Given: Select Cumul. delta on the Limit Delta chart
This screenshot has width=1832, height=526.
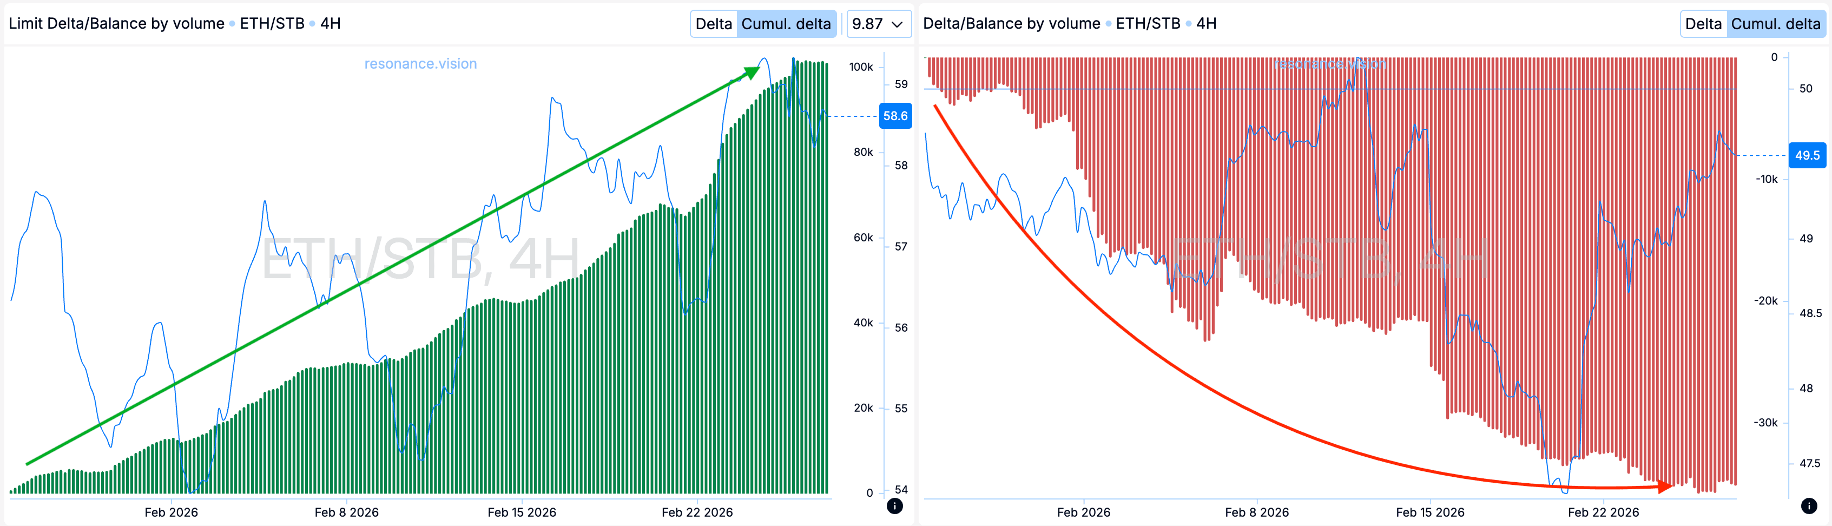Looking at the screenshot, I should [786, 24].
